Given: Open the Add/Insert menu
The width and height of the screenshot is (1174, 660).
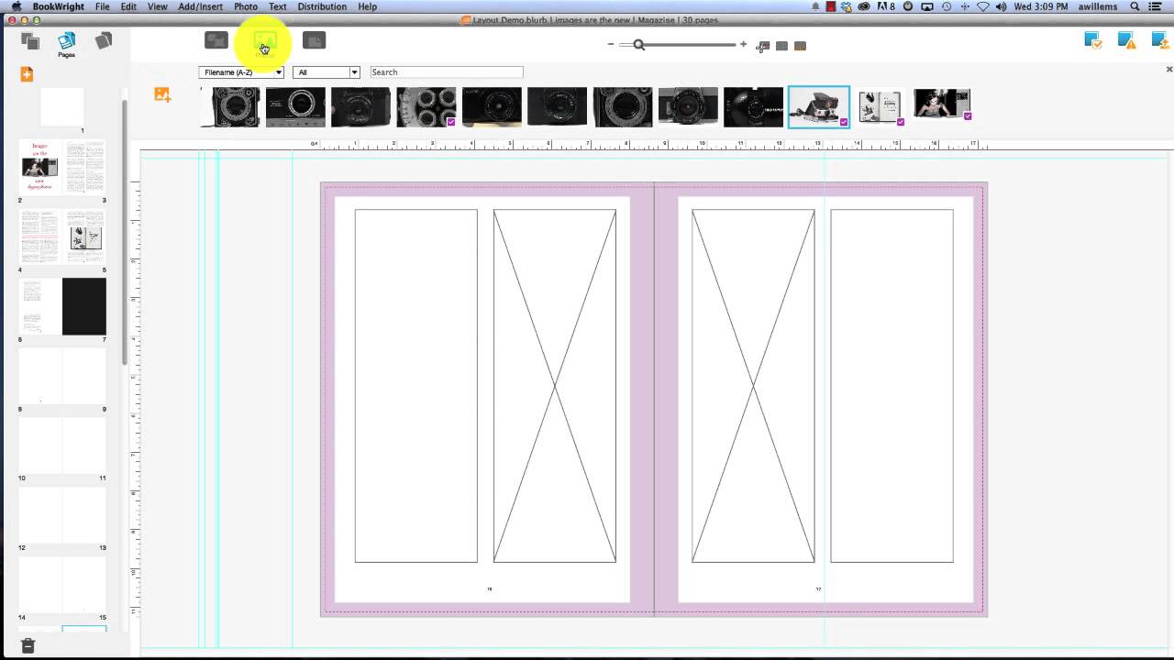Looking at the screenshot, I should [200, 6].
